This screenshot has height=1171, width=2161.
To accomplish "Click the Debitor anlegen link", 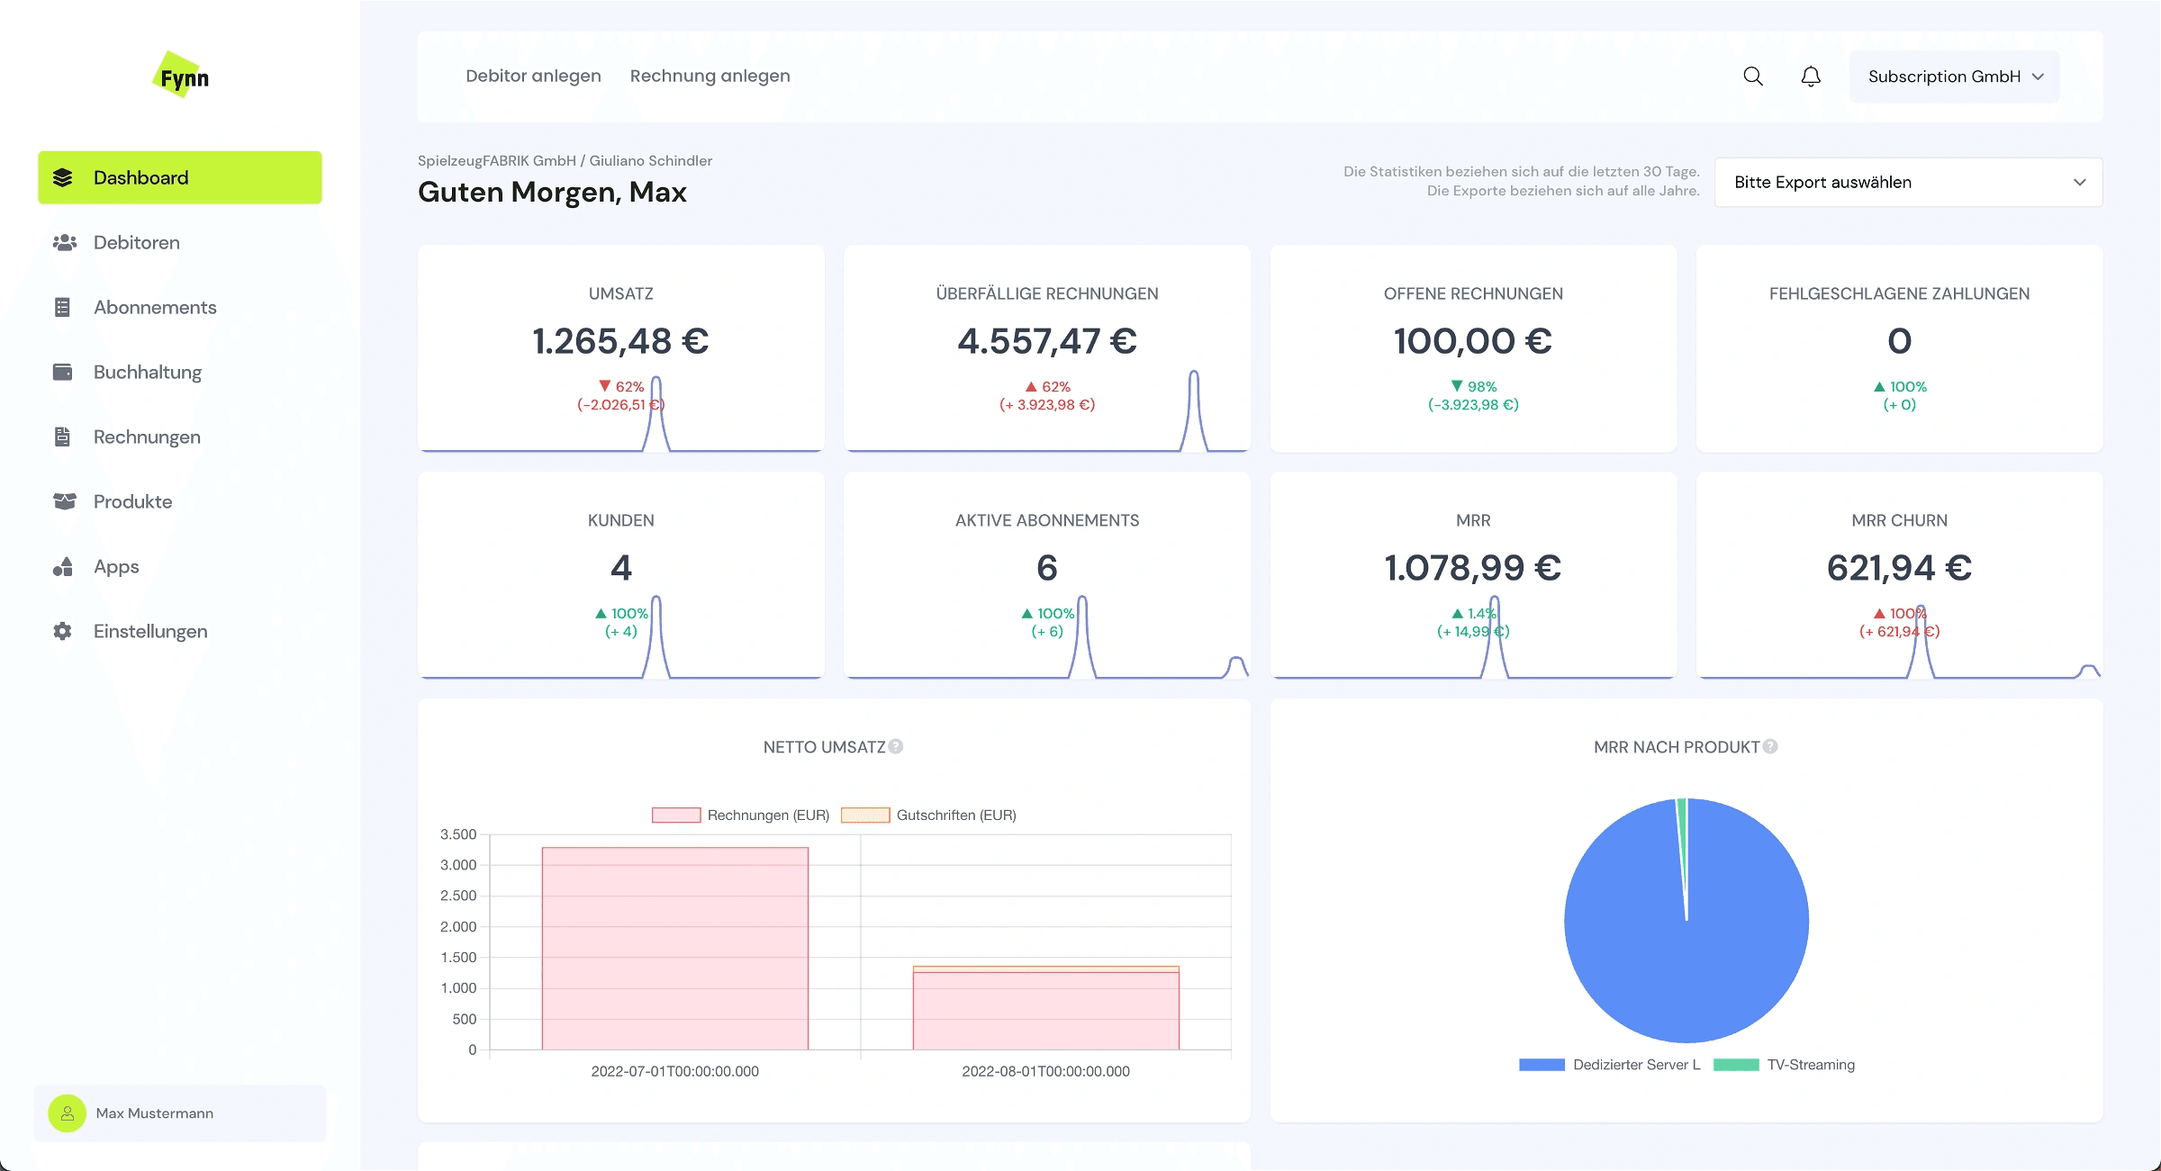I will tap(533, 77).
